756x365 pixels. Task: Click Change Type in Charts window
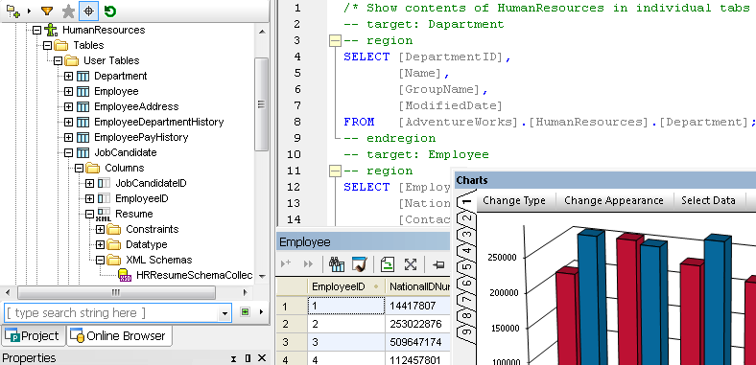[x=514, y=200]
